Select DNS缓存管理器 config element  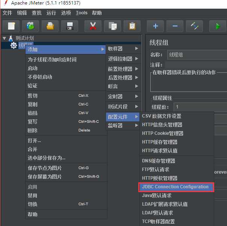[177, 161]
